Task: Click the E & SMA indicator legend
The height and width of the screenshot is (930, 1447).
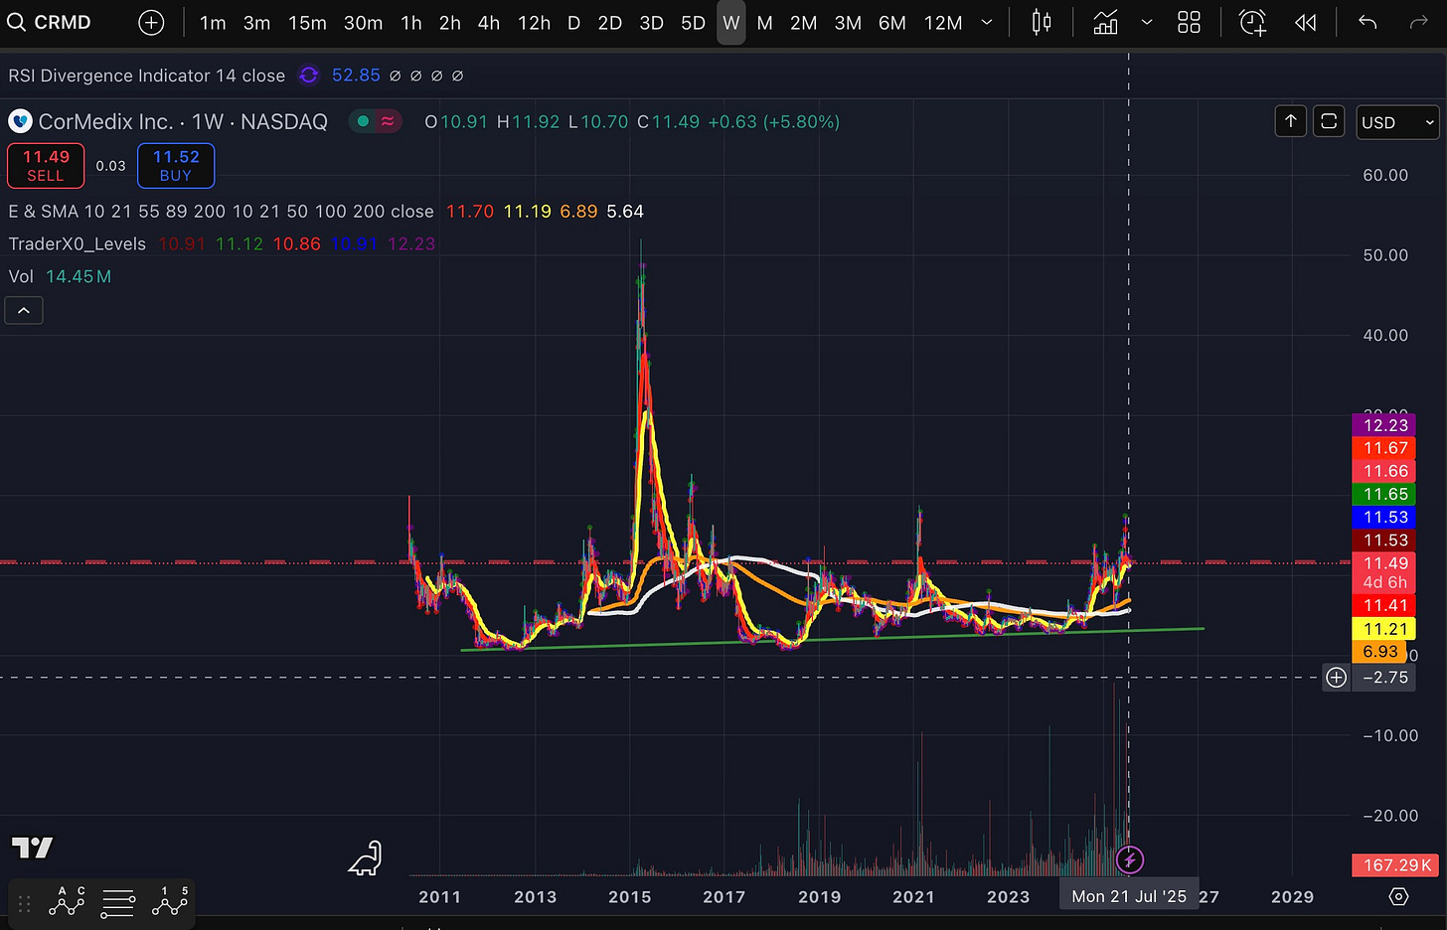Action: pos(221,212)
